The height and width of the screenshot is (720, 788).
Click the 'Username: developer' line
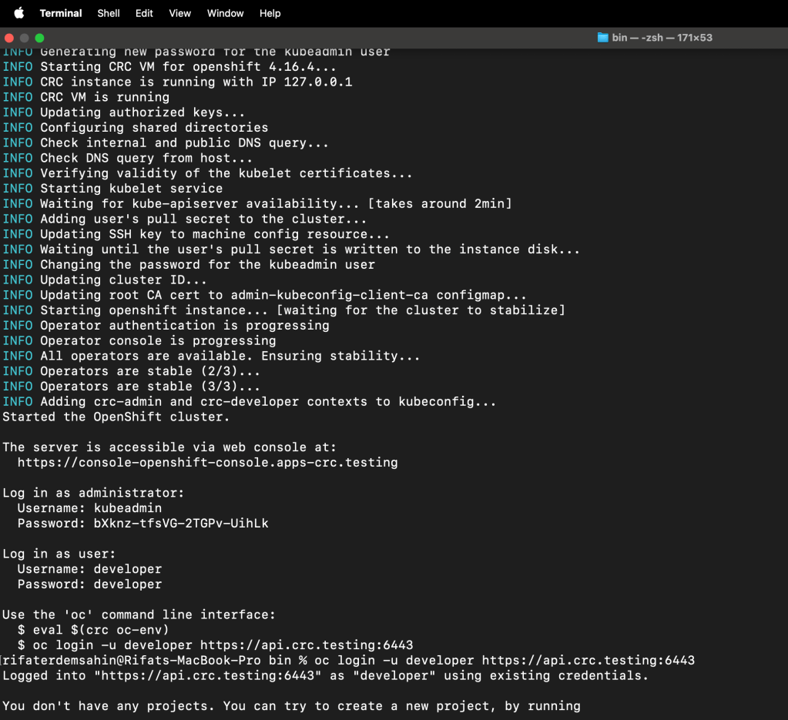(89, 569)
